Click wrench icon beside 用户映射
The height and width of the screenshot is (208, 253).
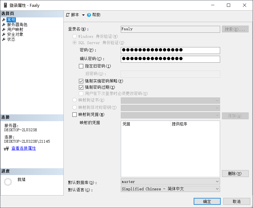coord(4,30)
